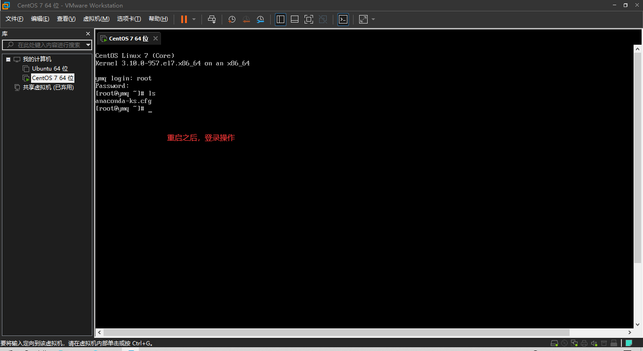Viewport: 643px width, 351px height.
Task: Open the 编辑(E) menu
Action: (40, 19)
